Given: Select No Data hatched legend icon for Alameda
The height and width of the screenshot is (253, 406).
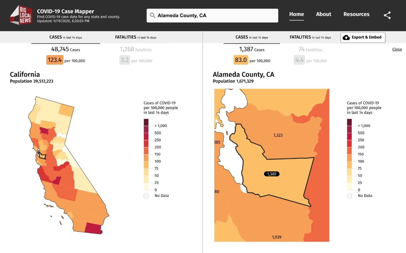Looking at the screenshot, I should click(350, 196).
